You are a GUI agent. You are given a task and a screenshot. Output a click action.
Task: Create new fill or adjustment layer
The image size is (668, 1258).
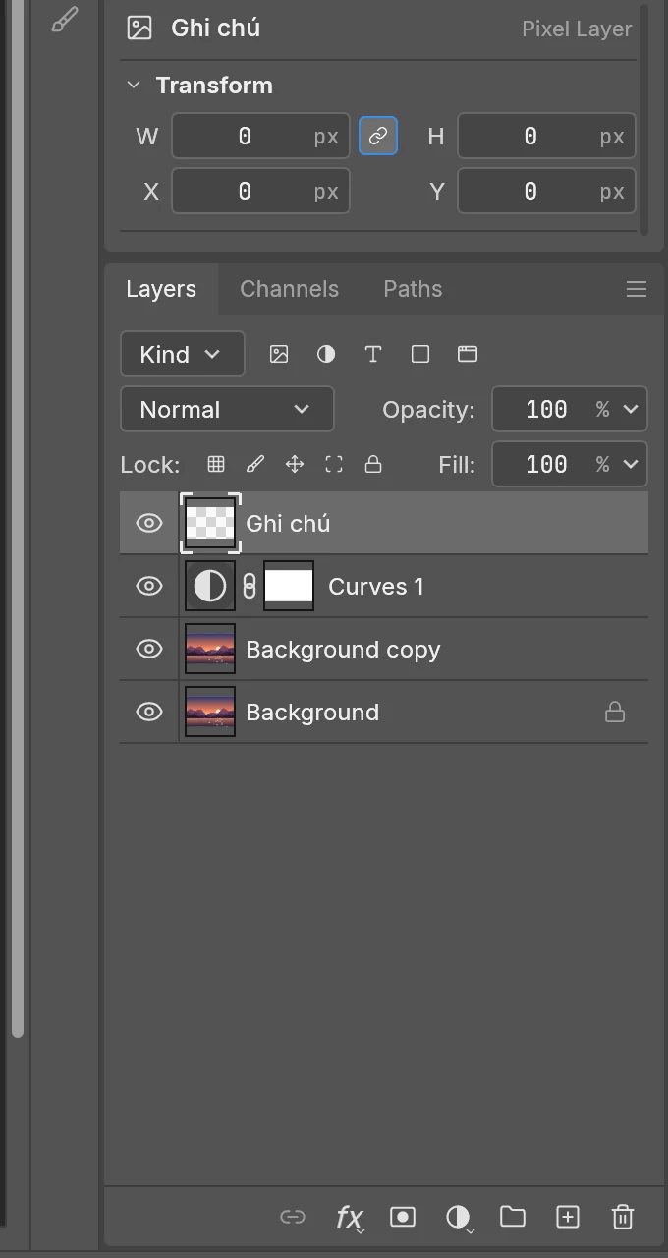tap(459, 1218)
